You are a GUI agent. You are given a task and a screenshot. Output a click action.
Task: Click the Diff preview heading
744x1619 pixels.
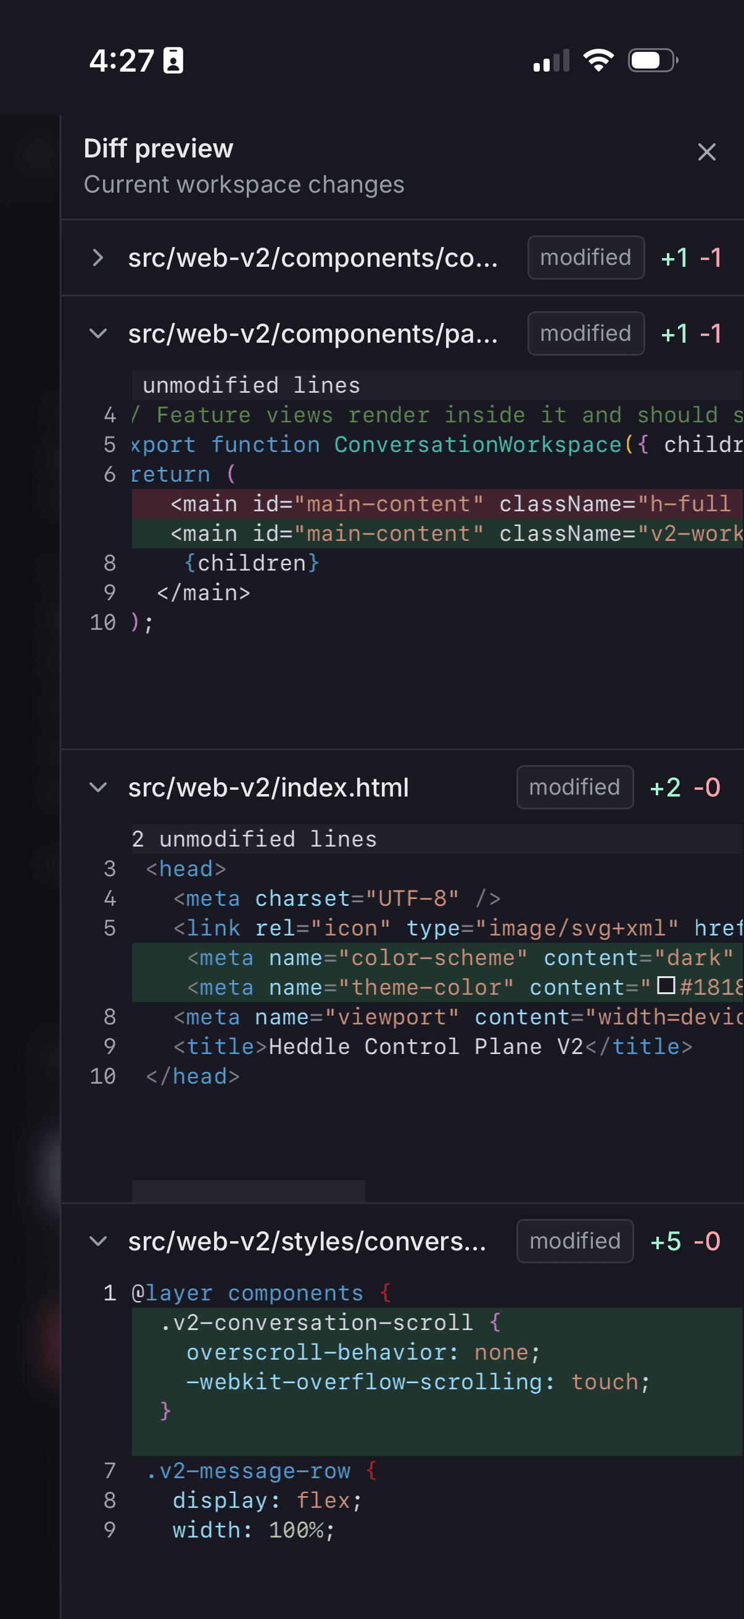point(158,148)
